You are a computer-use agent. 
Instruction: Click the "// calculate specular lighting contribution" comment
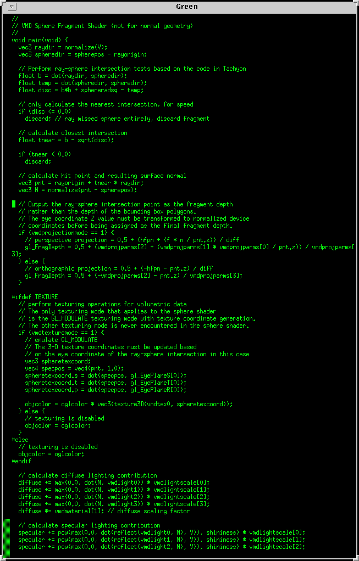(x=89, y=525)
